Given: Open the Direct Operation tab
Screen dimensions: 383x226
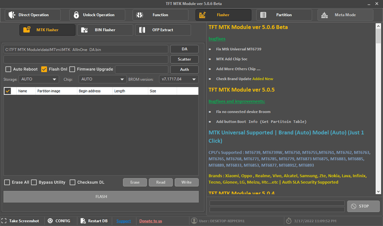Looking at the screenshot, I should click(33, 15).
